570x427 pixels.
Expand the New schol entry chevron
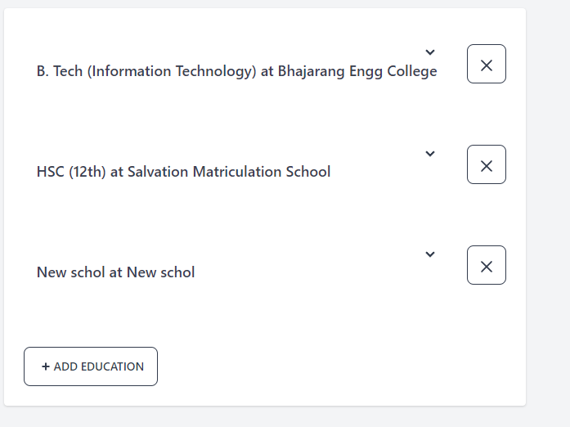pos(430,254)
